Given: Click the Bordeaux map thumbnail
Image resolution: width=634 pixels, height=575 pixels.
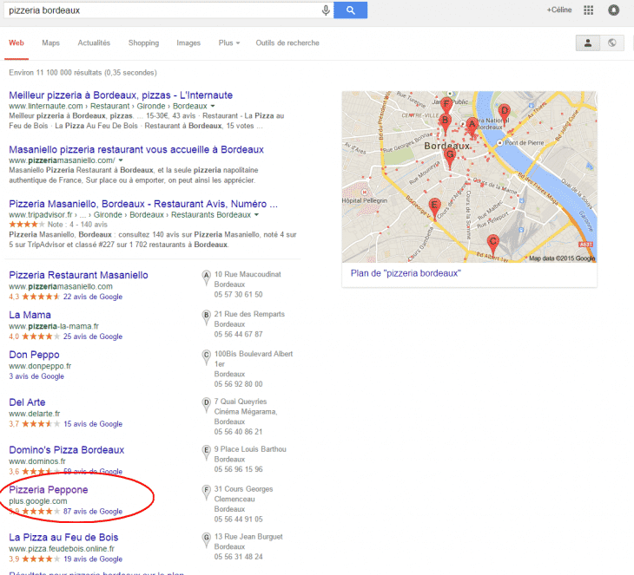Looking at the screenshot, I should pos(469,176).
